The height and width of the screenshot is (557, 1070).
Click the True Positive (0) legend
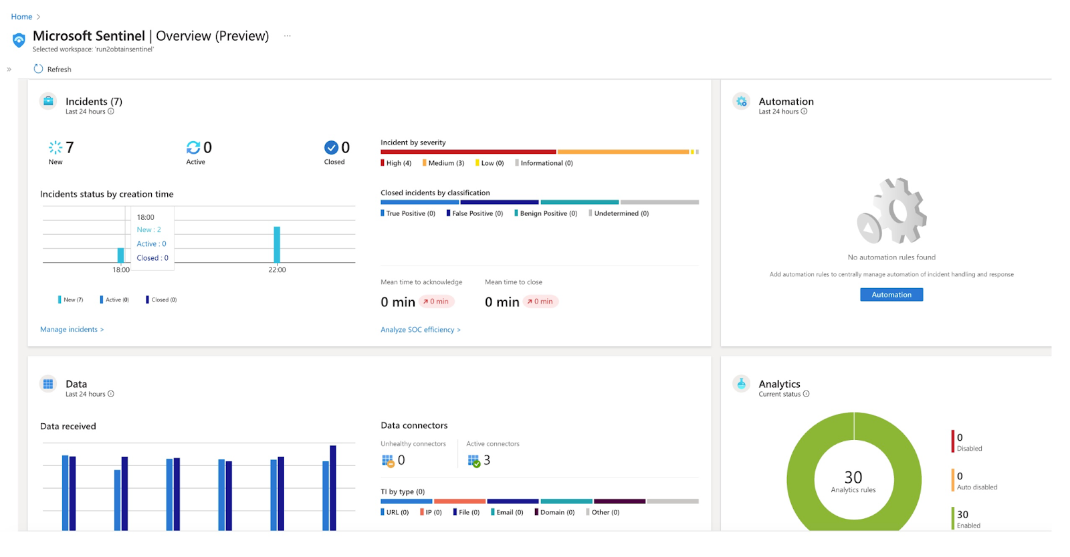pyautogui.click(x=408, y=213)
